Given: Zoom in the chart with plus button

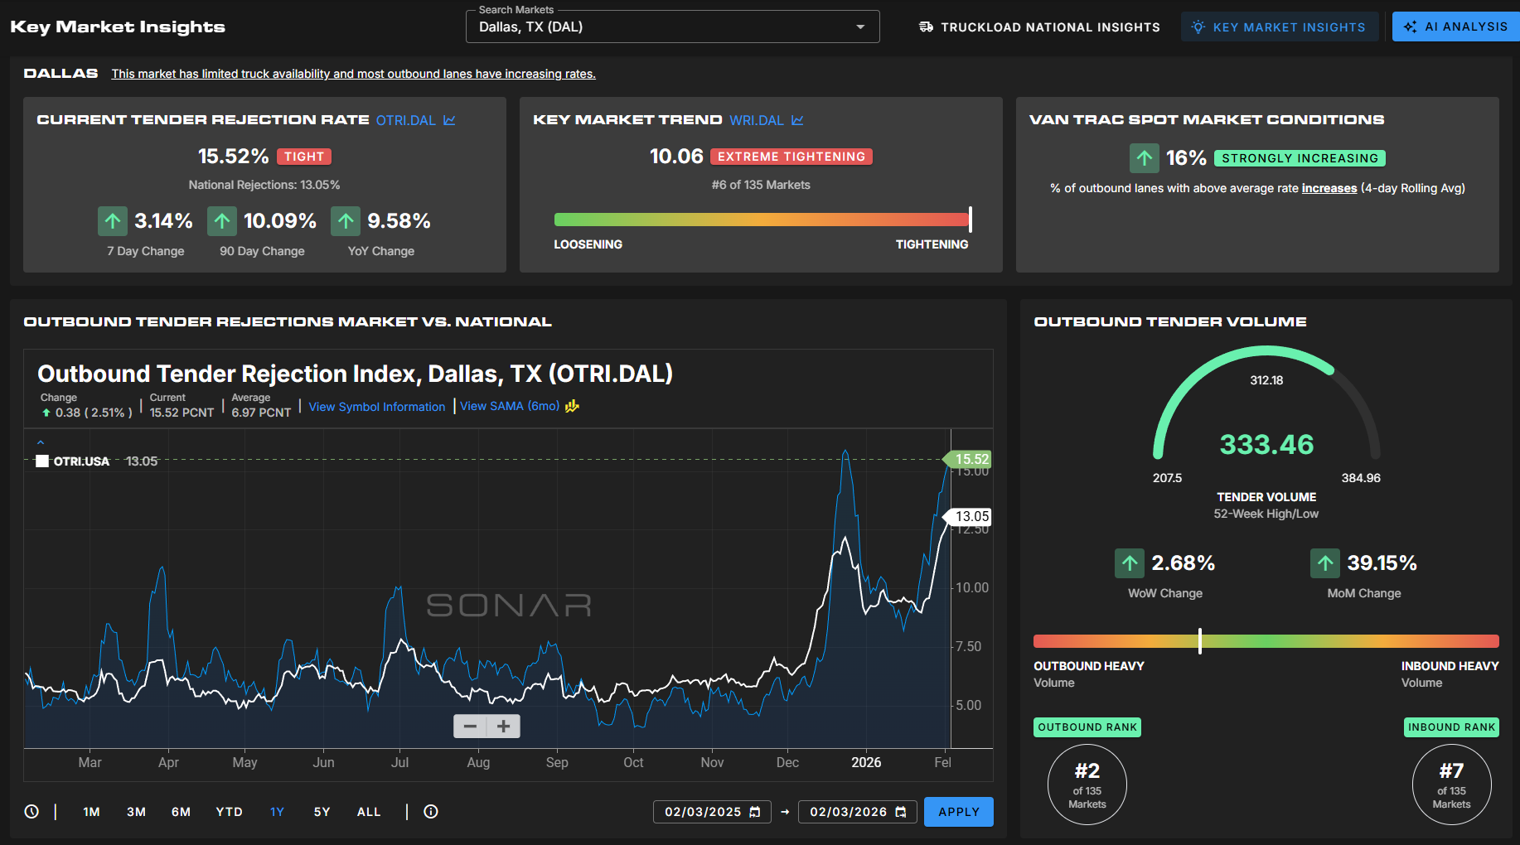Looking at the screenshot, I should coord(503,727).
